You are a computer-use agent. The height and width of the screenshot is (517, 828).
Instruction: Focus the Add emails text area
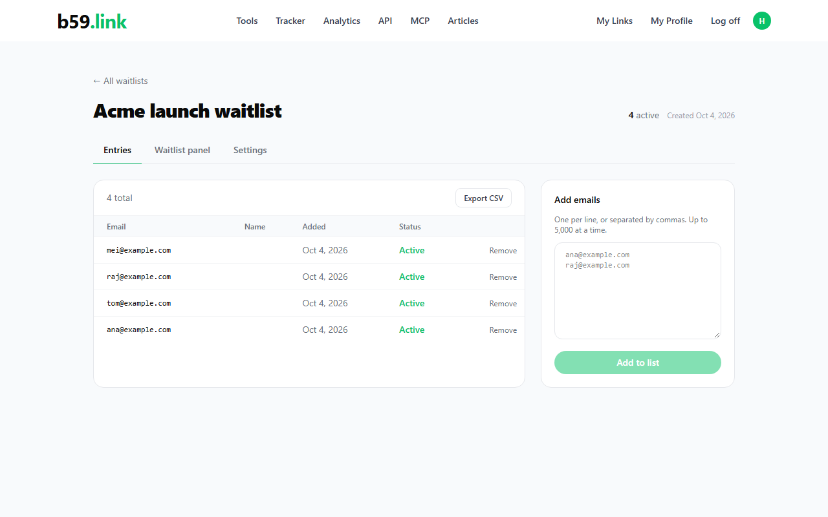click(638, 291)
